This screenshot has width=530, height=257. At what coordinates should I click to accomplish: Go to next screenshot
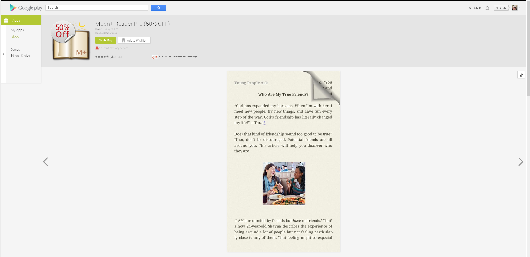pos(521,162)
